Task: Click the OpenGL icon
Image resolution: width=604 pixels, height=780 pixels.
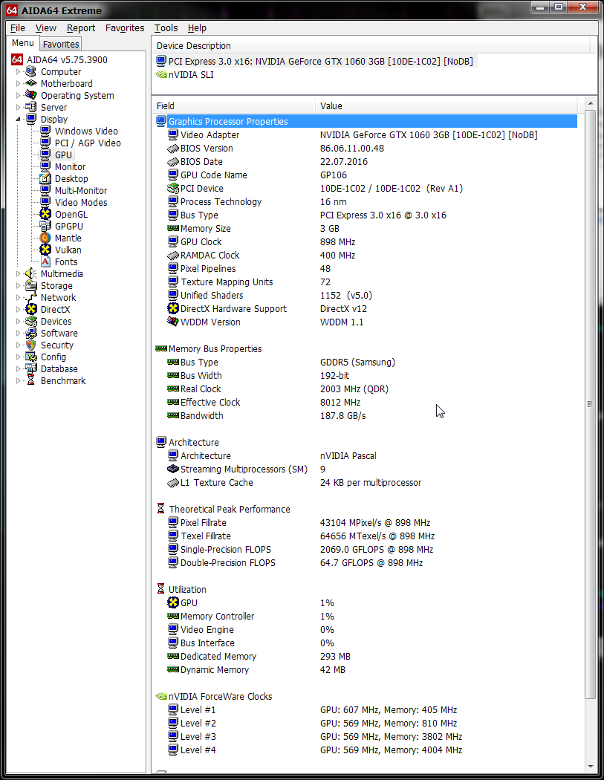Action: 45,215
